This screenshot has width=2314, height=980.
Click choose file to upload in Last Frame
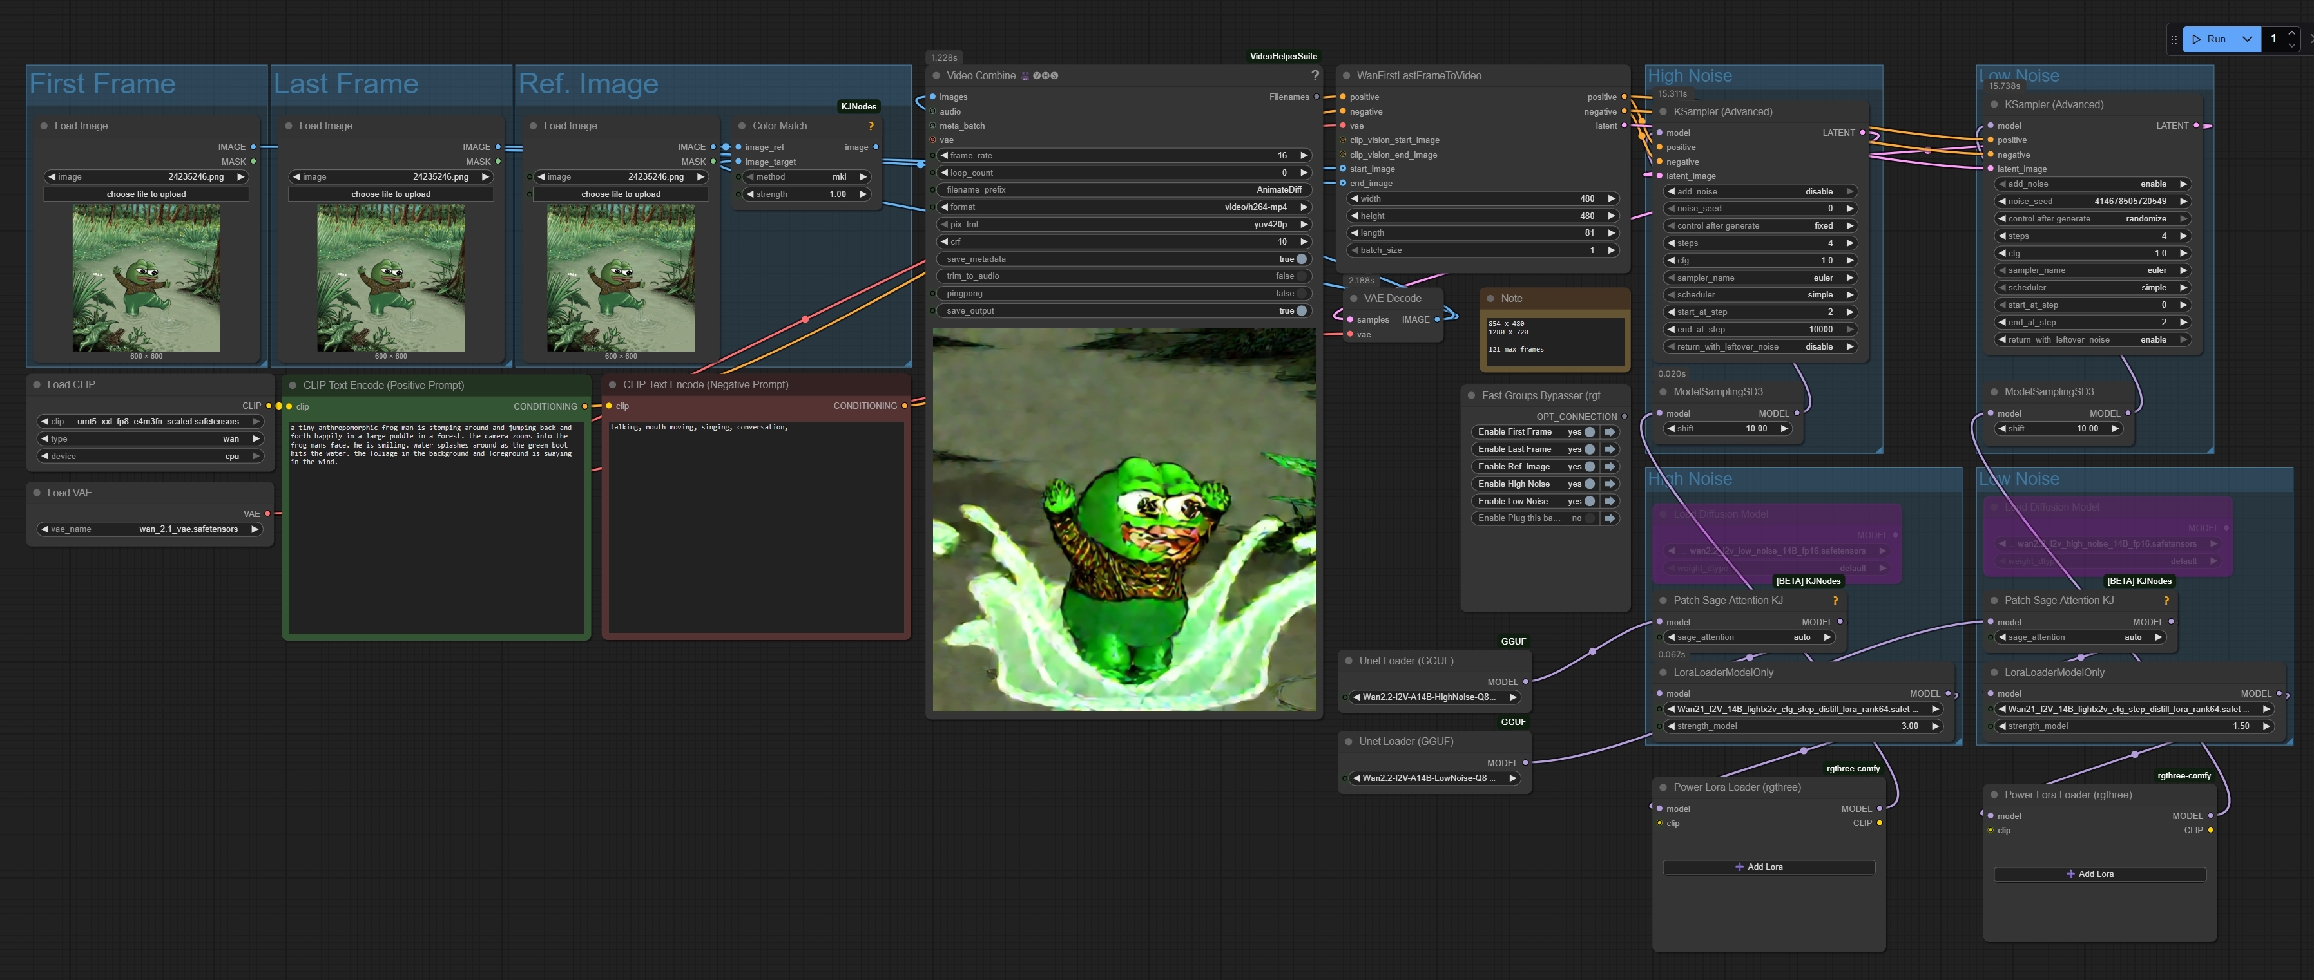390,194
